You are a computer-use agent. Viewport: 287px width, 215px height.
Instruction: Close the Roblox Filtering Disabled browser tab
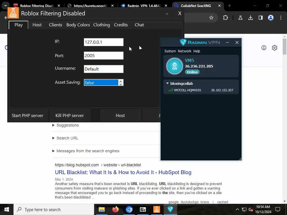pos(59,6)
